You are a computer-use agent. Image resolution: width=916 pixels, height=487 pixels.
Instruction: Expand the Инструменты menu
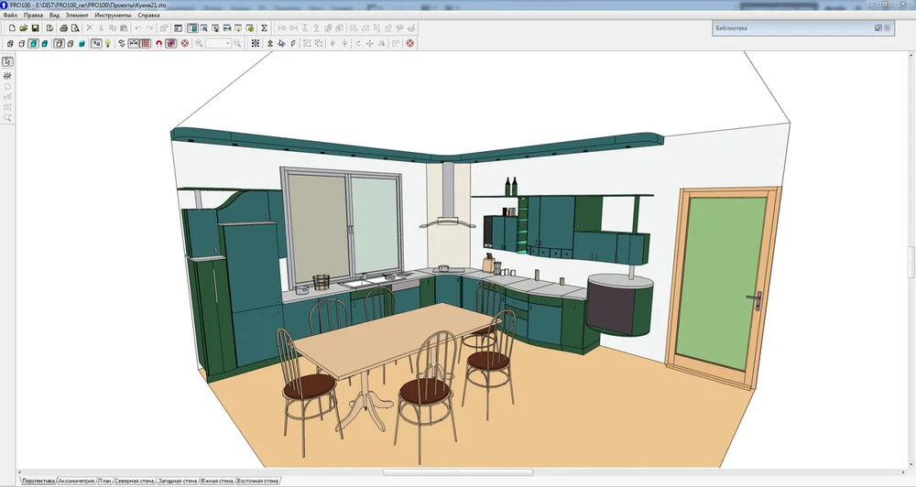pyautogui.click(x=112, y=16)
